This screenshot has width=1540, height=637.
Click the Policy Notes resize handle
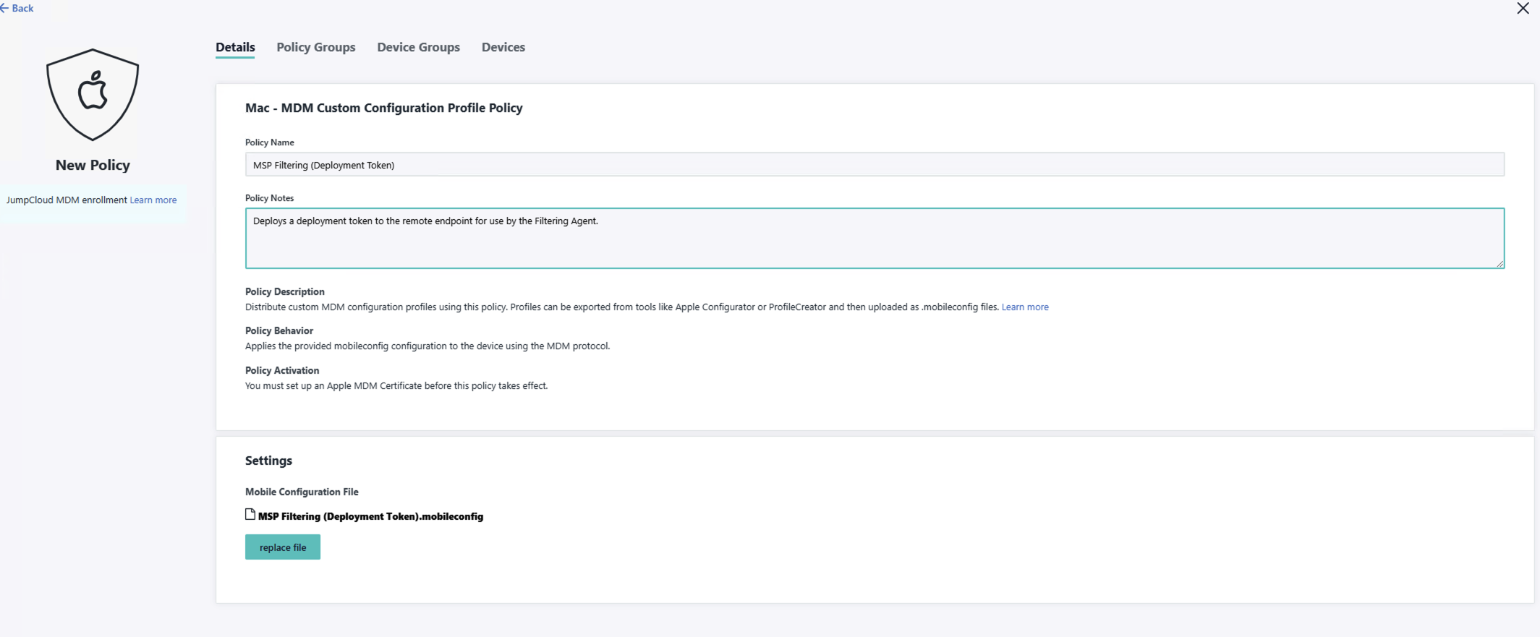(1499, 263)
